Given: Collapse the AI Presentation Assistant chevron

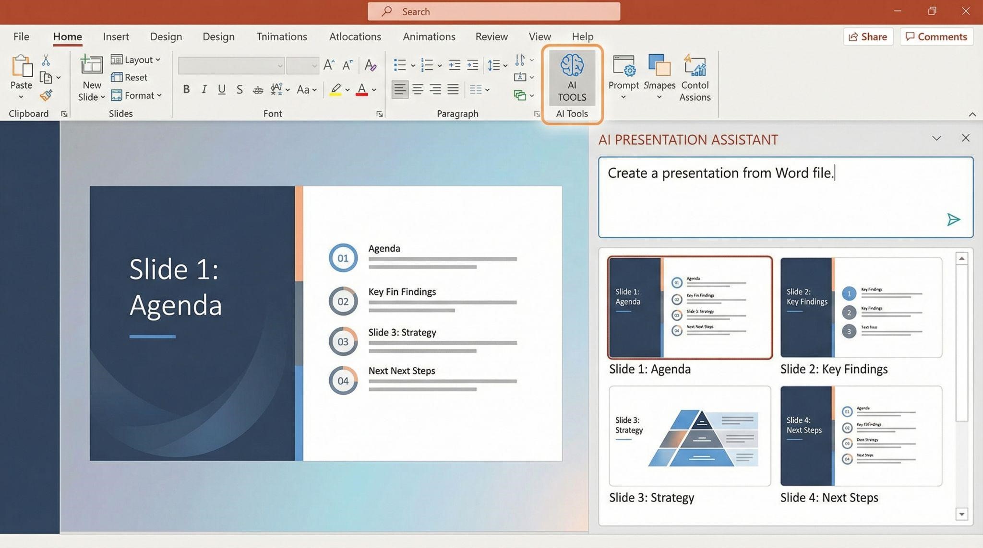Looking at the screenshot, I should [936, 138].
